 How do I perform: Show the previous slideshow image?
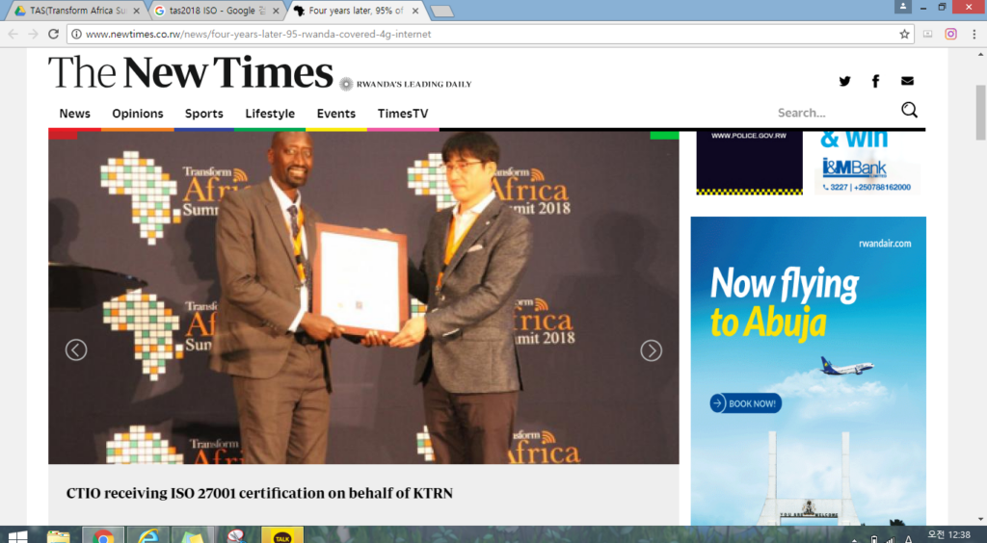point(76,350)
